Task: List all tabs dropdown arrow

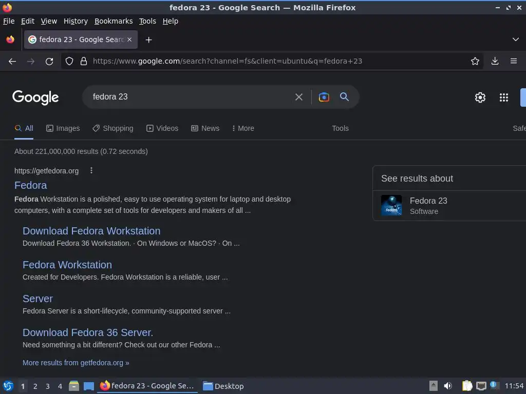Action: pos(516,40)
